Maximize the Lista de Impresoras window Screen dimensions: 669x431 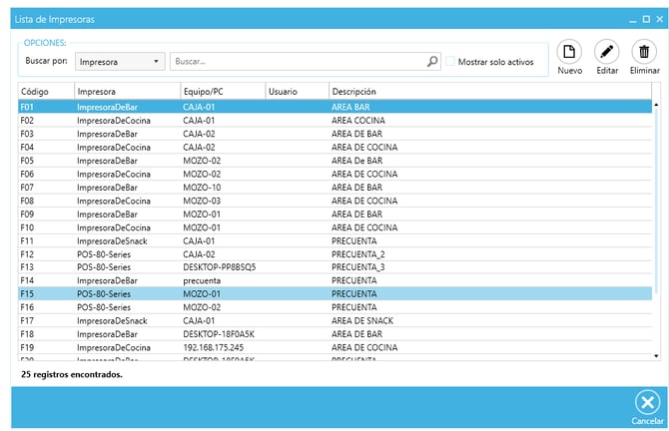[x=645, y=19]
